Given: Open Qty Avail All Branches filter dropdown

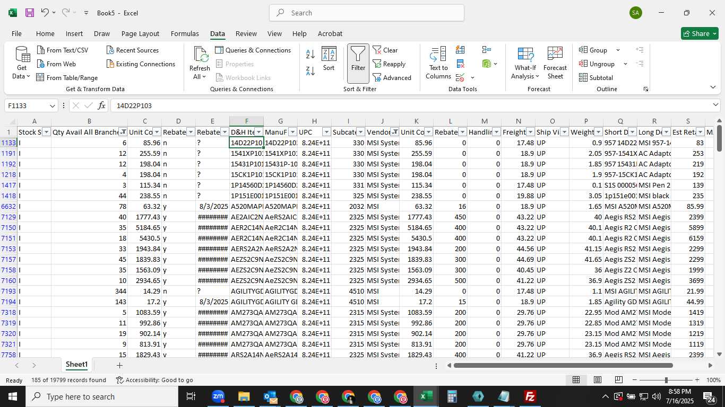Looking at the screenshot, I should pos(123,132).
